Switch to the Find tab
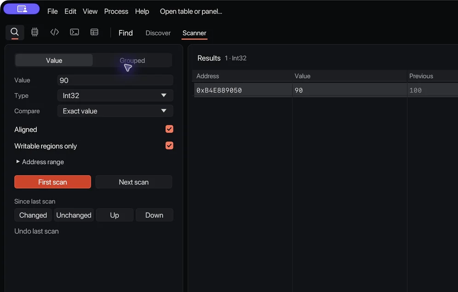Viewport: 458px width, 292px height. click(x=126, y=33)
